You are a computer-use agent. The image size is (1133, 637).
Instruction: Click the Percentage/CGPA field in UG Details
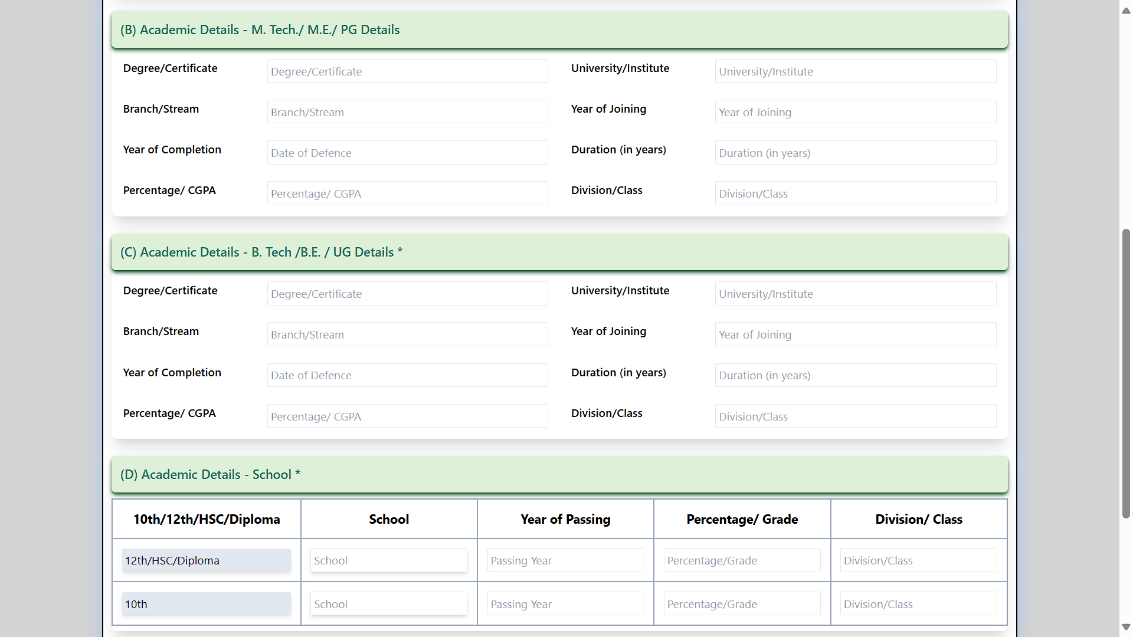(x=407, y=416)
